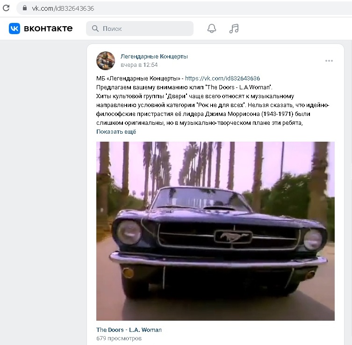This screenshot has height=345, width=352.
Task: Play the Mustang video thumbnail
Action: pos(216,231)
